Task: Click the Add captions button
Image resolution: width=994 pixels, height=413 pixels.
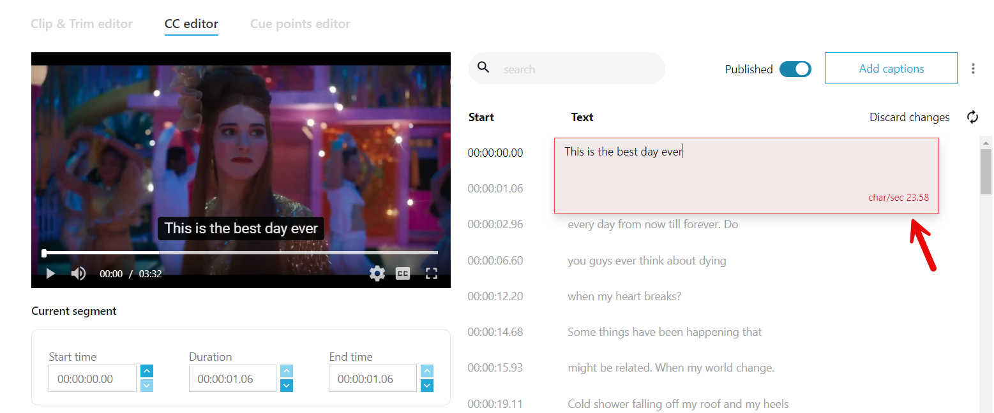Action: coord(891,68)
